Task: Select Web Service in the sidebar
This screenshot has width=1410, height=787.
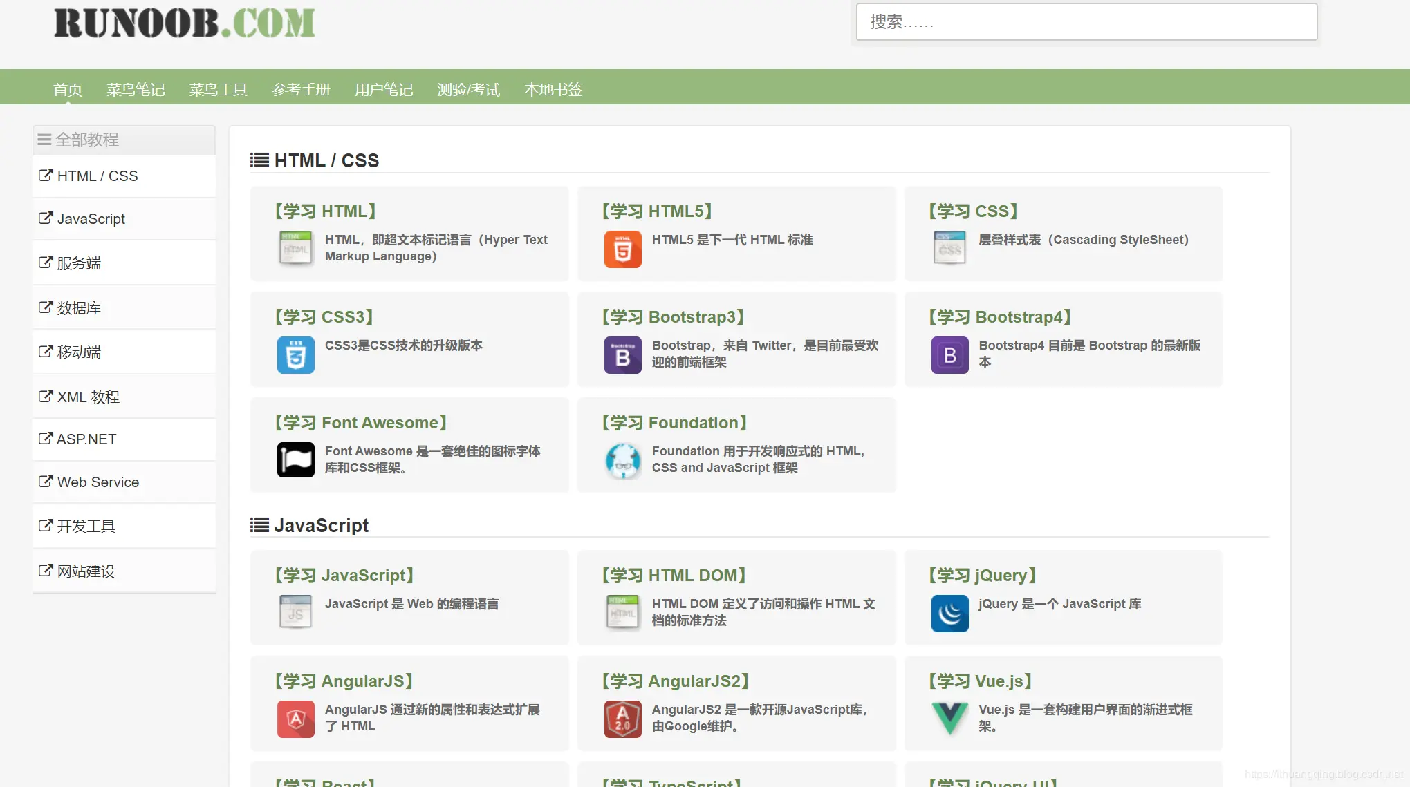Action: (98, 482)
